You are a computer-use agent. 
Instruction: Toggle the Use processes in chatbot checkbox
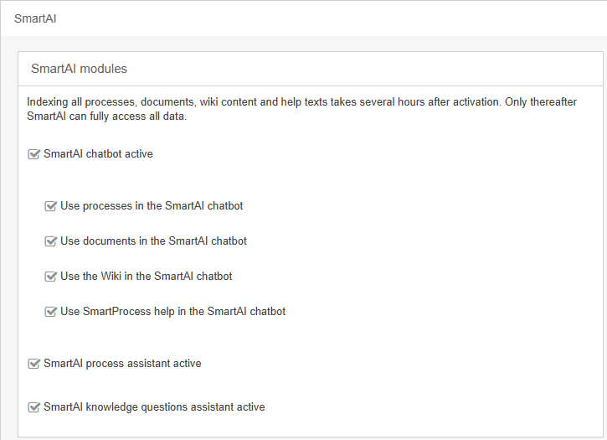[x=50, y=206]
